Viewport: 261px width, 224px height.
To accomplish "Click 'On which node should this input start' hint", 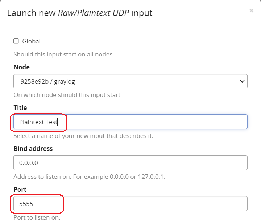I will (67, 95).
